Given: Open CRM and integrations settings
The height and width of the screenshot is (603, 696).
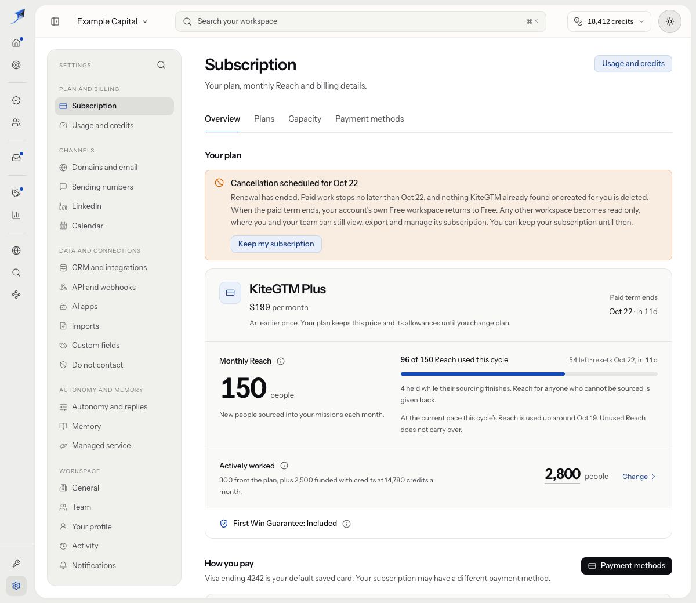Looking at the screenshot, I should pos(114,268).
